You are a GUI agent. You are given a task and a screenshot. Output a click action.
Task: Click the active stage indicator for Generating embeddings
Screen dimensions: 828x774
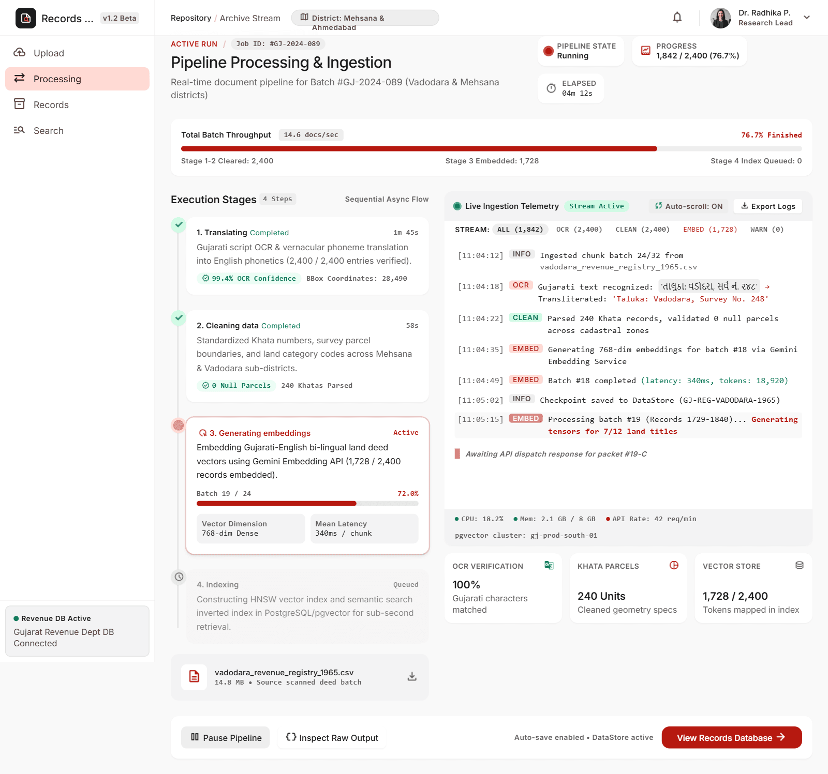pos(179,425)
